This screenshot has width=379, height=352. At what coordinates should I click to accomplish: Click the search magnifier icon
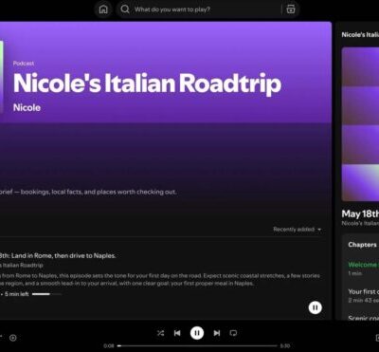(x=125, y=9)
